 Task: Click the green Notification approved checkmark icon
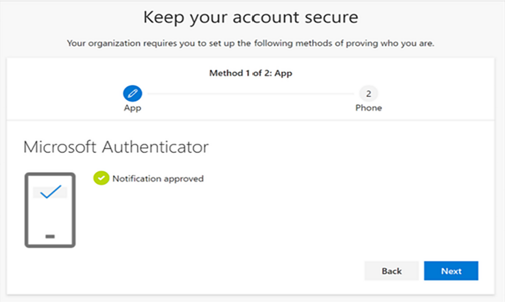[101, 178]
